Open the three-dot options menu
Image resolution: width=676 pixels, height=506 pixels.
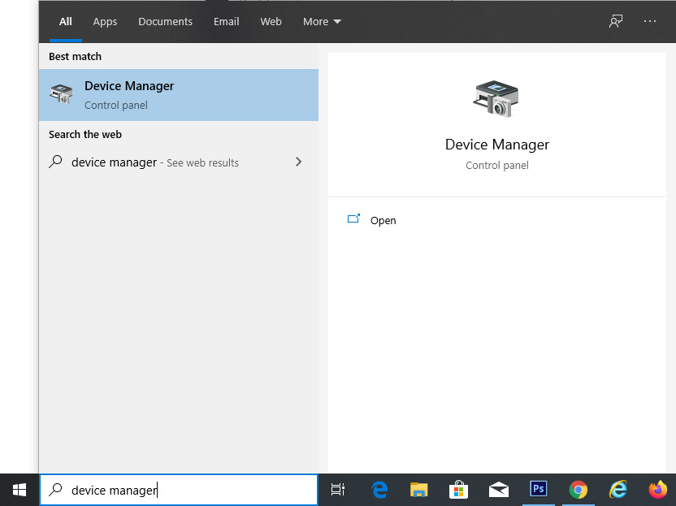[x=650, y=21]
